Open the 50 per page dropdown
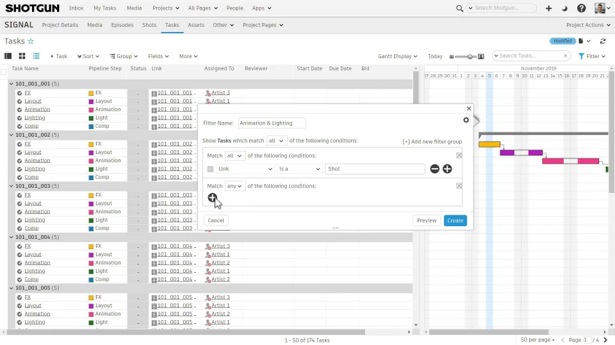Image resolution: width=615 pixels, height=345 pixels. click(x=537, y=340)
